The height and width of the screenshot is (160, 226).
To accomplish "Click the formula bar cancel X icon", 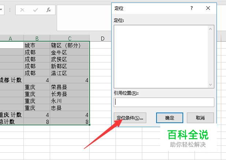I will [22, 10].
